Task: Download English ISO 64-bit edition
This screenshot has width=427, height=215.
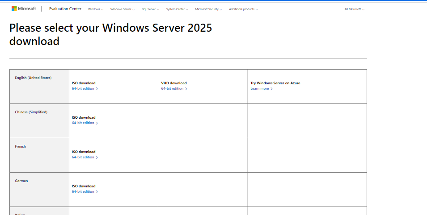Action: [x=85, y=89]
